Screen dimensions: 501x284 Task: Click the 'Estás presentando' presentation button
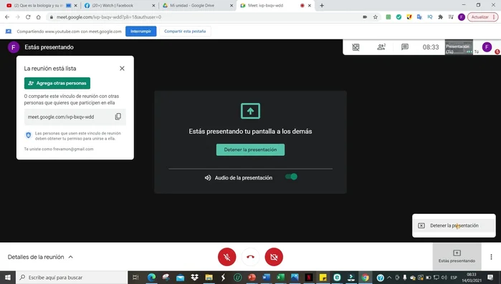point(457,257)
